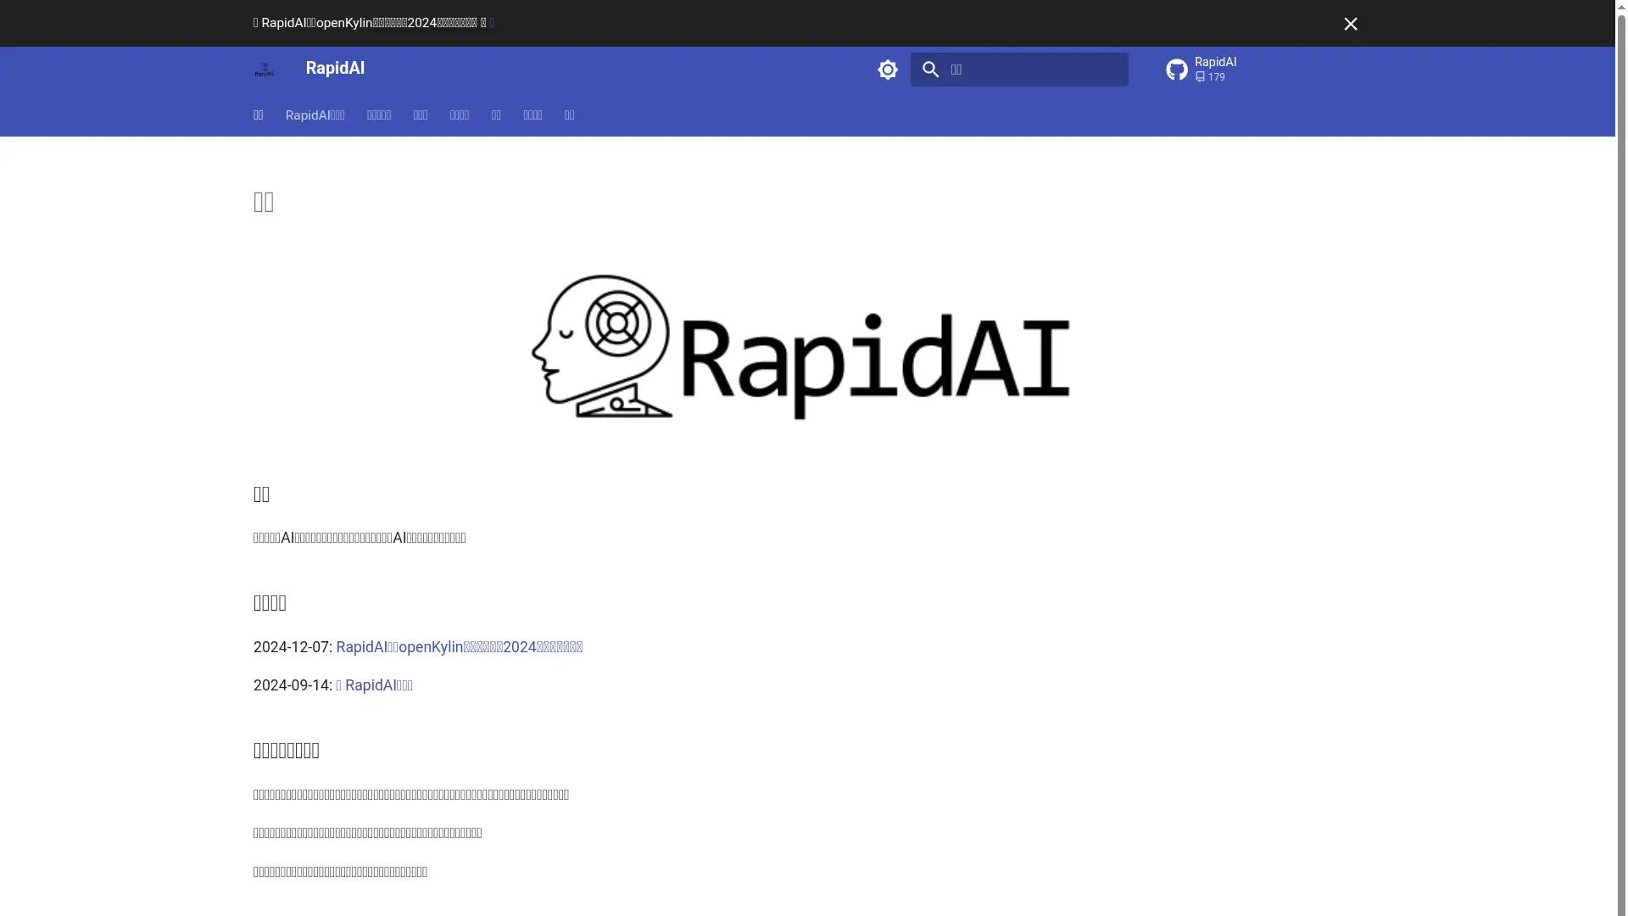Select the last navigation menu item
Viewport: 1628px width, 916px height.
pyautogui.click(x=569, y=115)
